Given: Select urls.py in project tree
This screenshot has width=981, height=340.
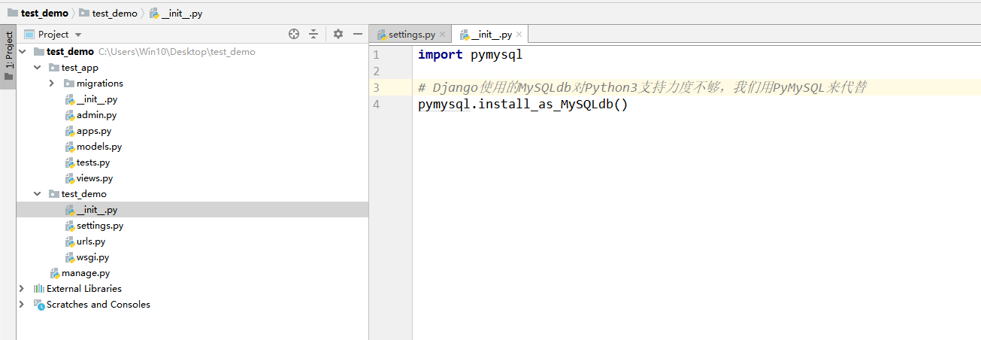Looking at the screenshot, I should point(91,241).
